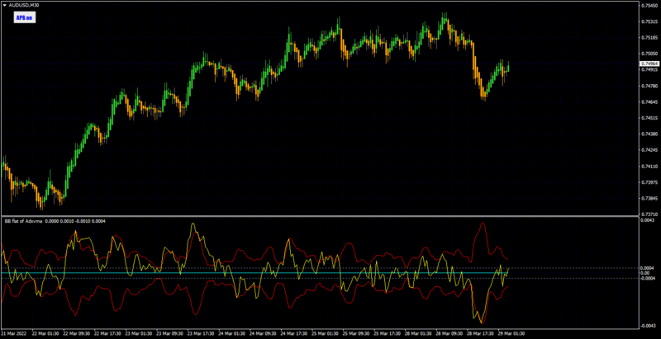The width and height of the screenshot is (661, 339).
Task: Click the 0.75450 price scale label
Action: (649, 6)
